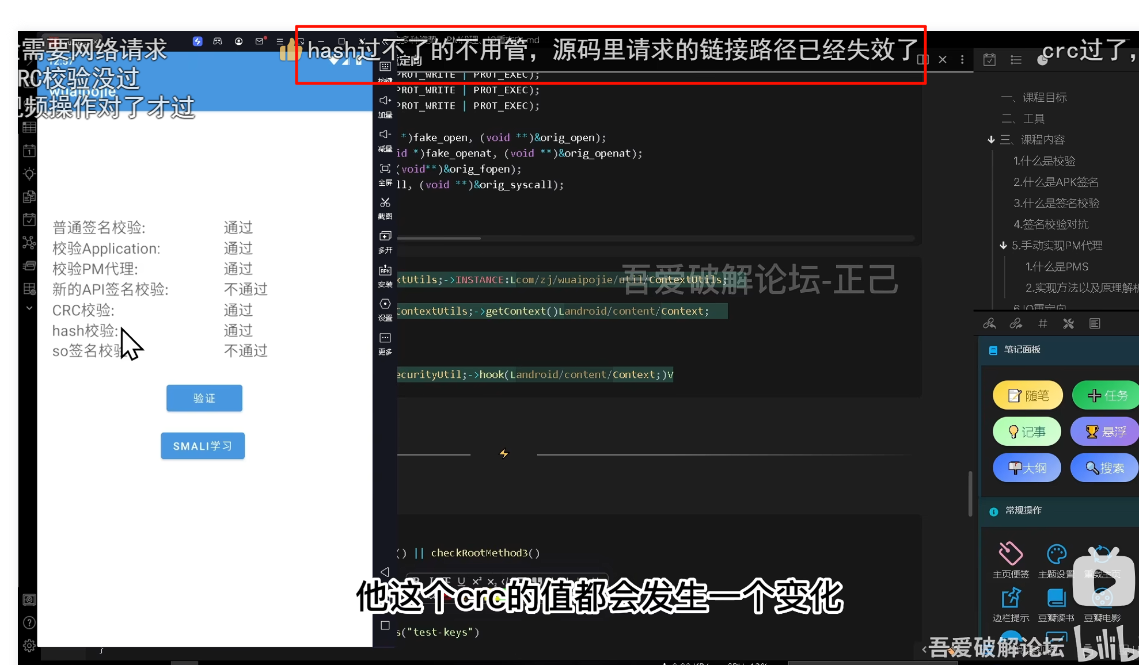The height and width of the screenshot is (665, 1139).
Task: Click the editor vertical scrollbar thumb
Action: coord(970,494)
